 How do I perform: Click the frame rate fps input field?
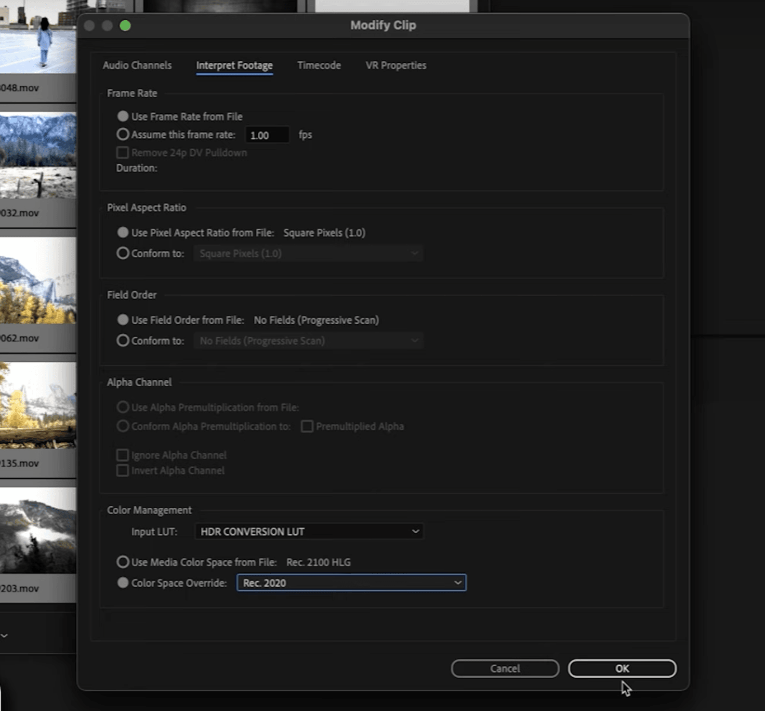point(267,135)
